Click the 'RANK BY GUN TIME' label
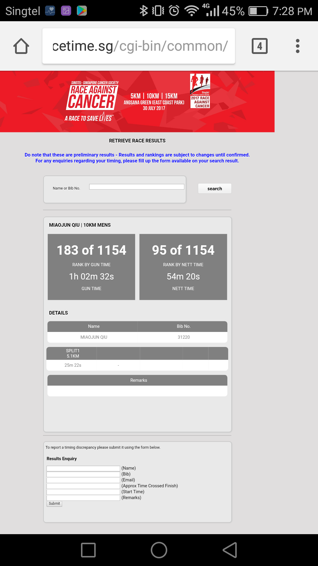 tap(92, 265)
